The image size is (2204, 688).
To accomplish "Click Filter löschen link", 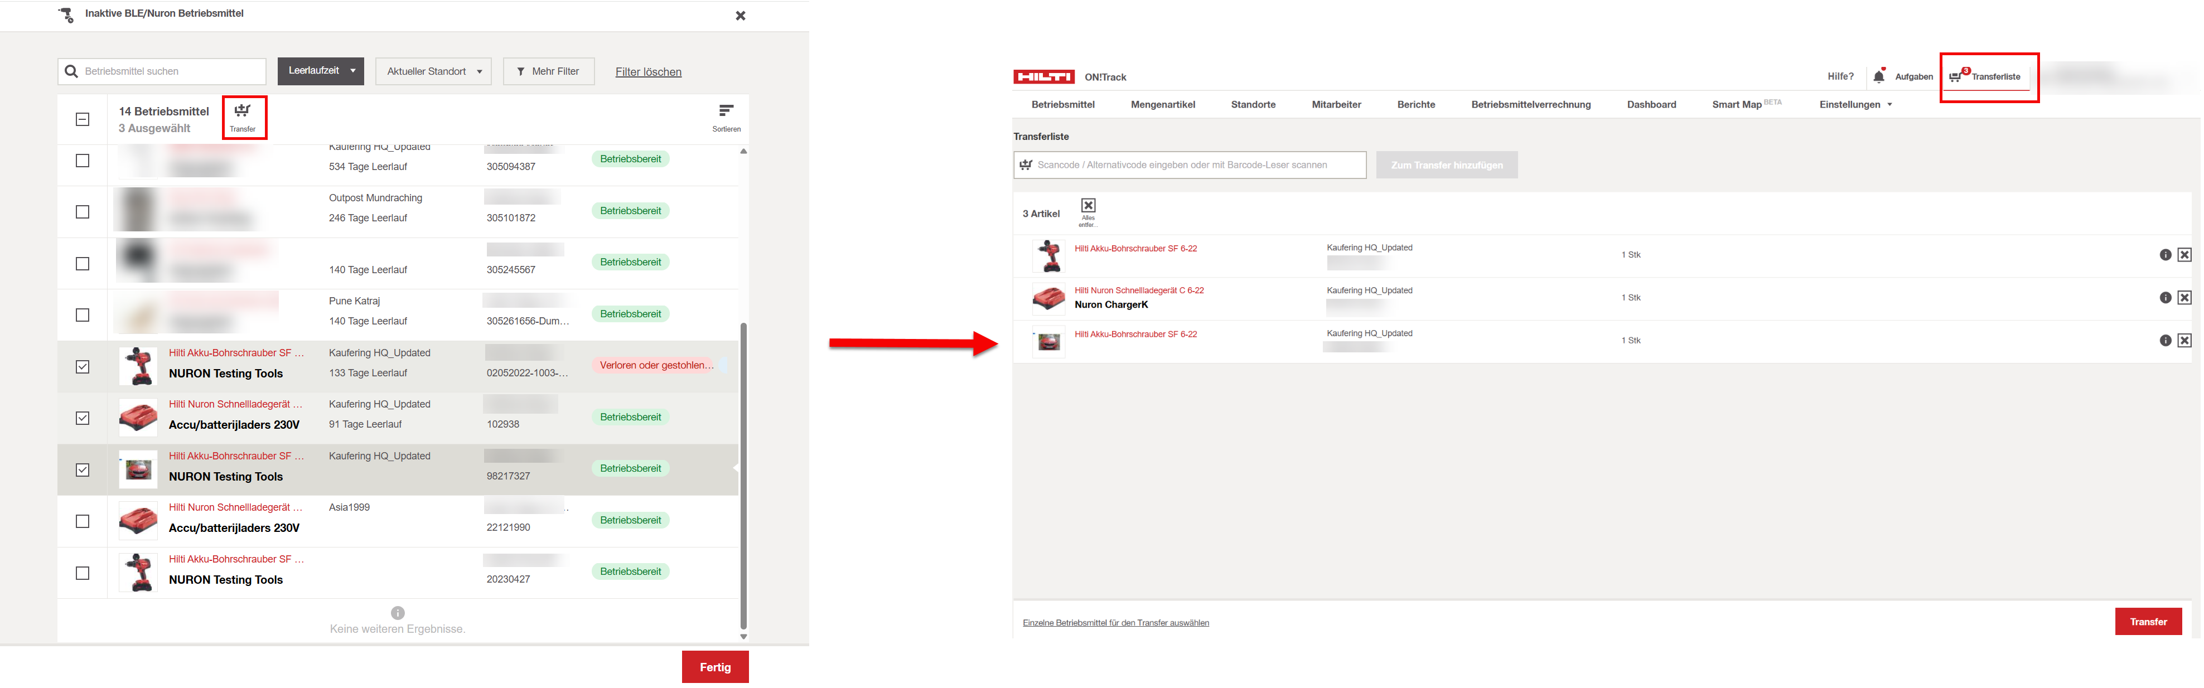I will tap(647, 72).
